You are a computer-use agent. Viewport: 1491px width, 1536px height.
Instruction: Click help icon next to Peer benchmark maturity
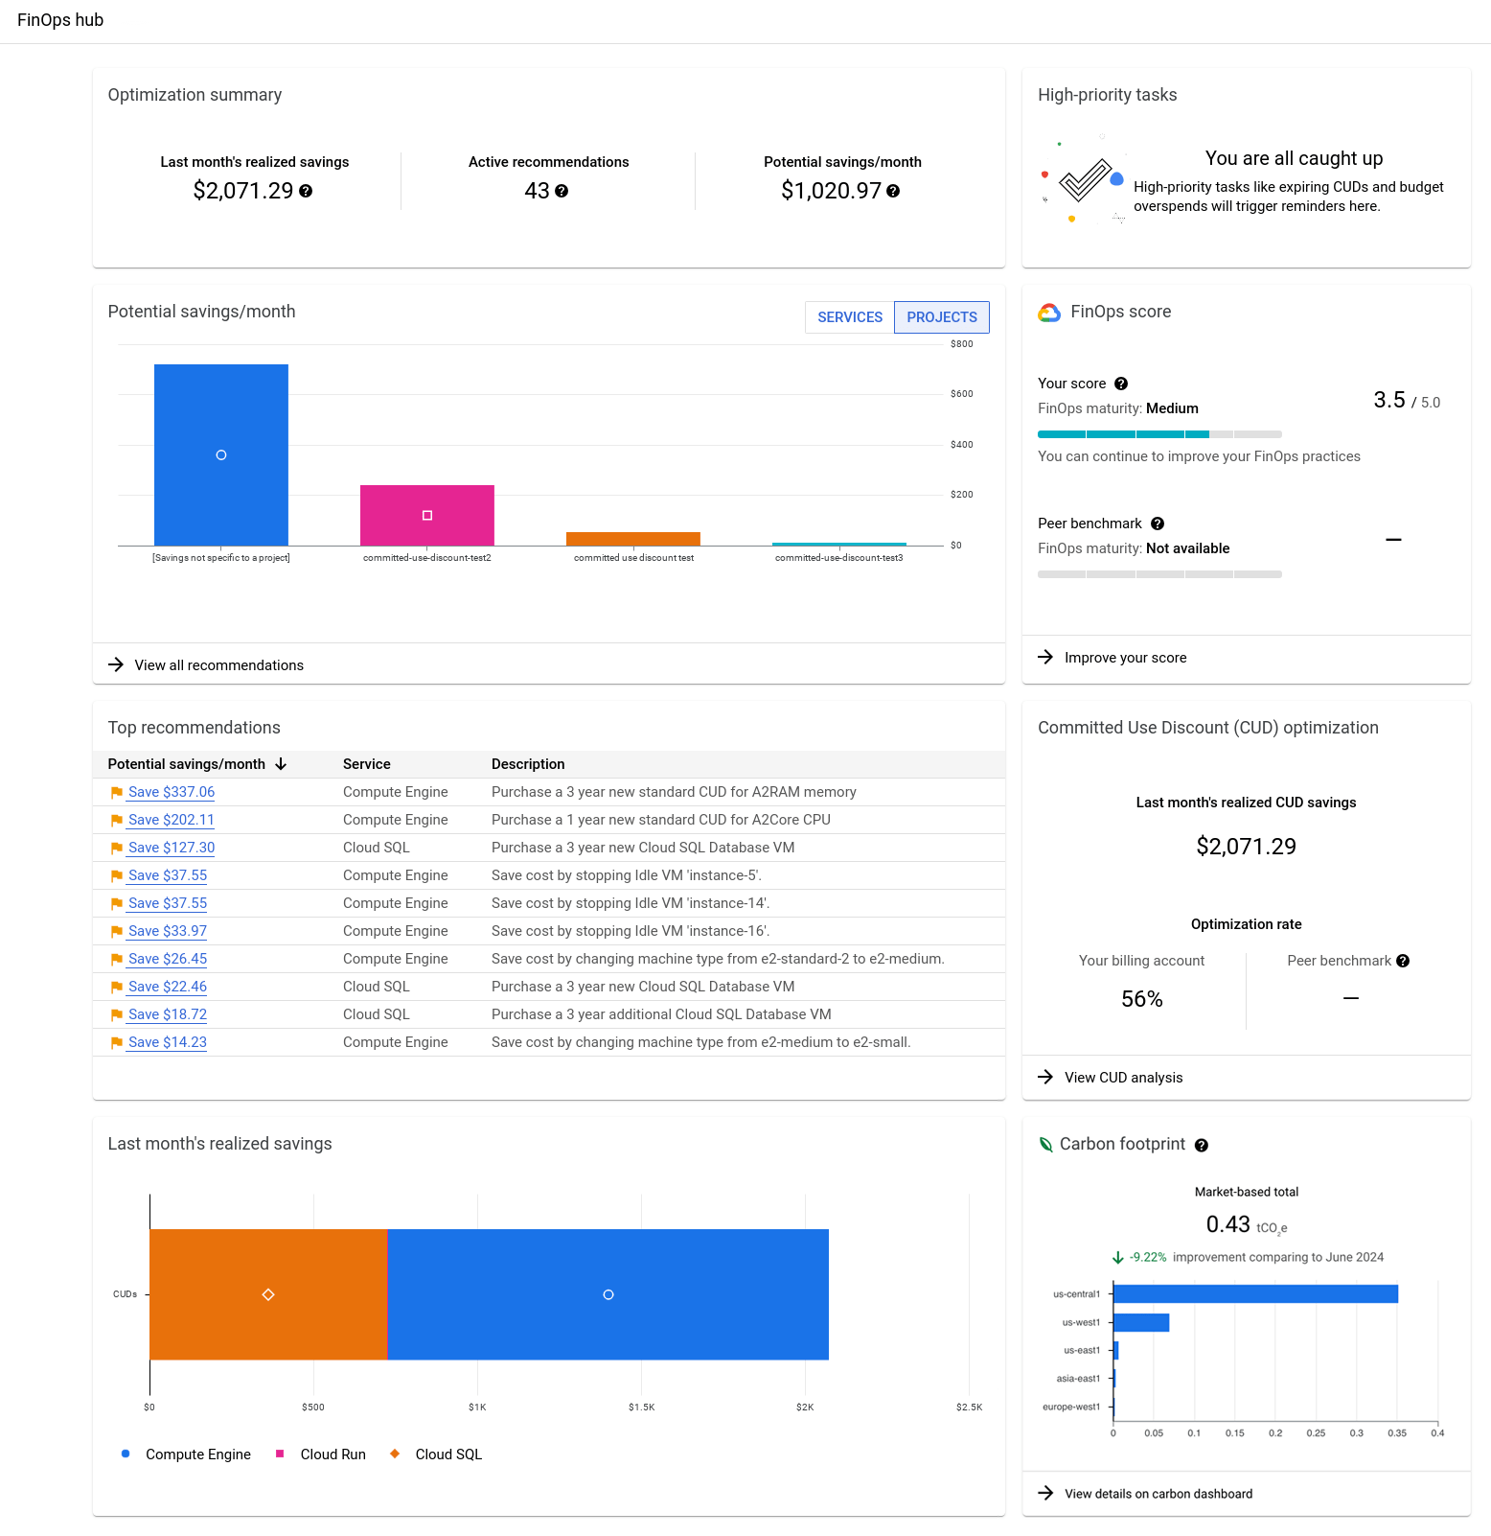[x=1158, y=524]
